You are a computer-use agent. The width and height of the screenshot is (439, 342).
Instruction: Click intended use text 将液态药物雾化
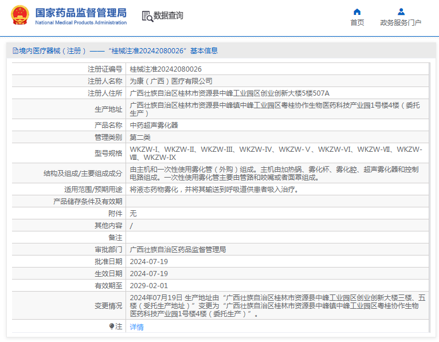tap(215, 190)
